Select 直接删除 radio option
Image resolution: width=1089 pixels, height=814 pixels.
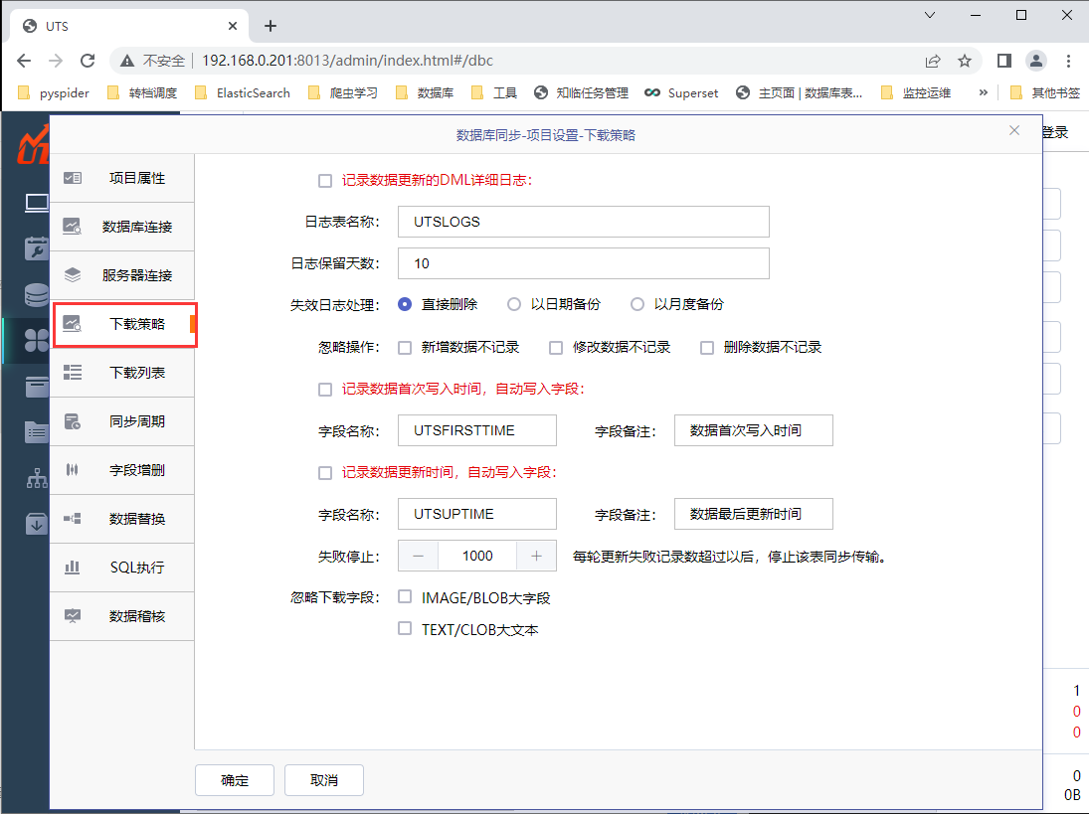pos(405,304)
